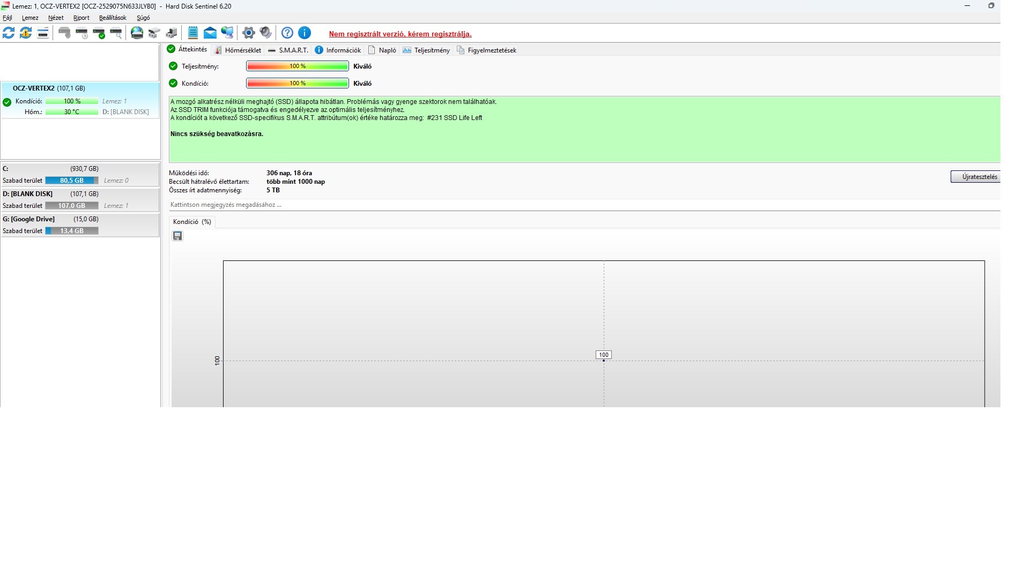This screenshot has height=576, width=1024.
Task: Open settings with the gear icon
Action: tap(248, 33)
